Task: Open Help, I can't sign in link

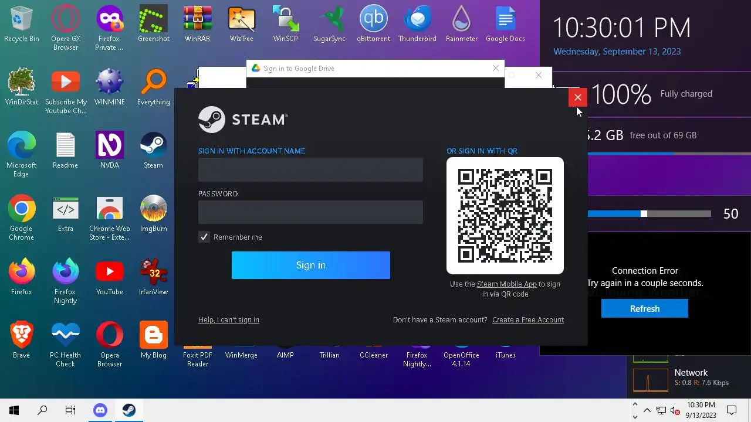Action: click(229, 319)
